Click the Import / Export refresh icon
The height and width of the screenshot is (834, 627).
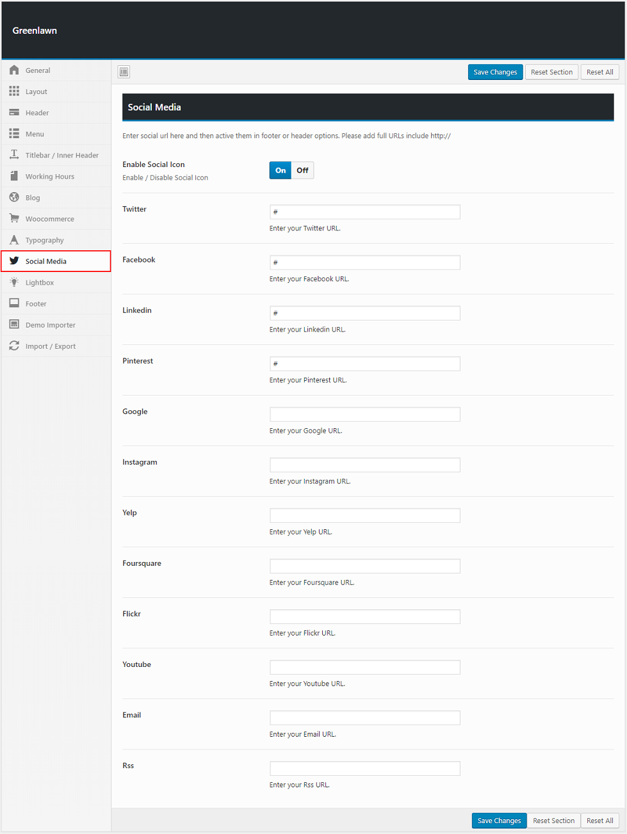(14, 346)
